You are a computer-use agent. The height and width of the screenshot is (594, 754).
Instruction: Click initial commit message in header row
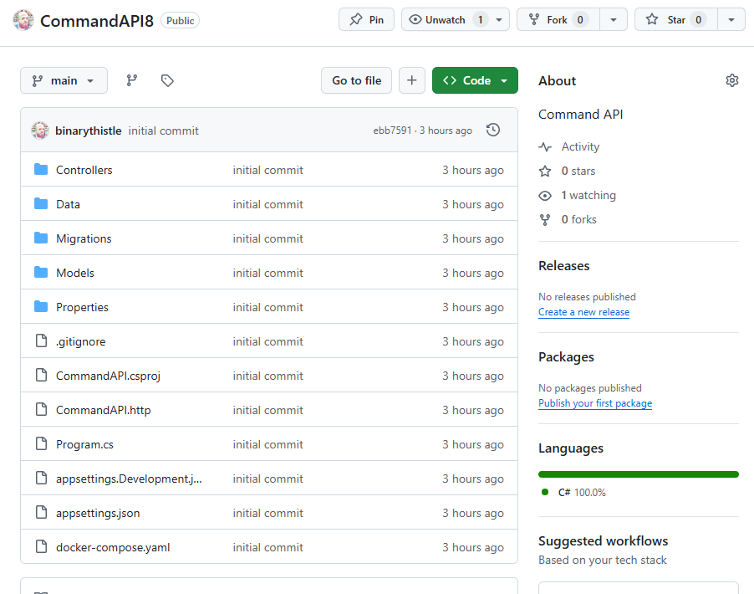(x=164, y=131)
